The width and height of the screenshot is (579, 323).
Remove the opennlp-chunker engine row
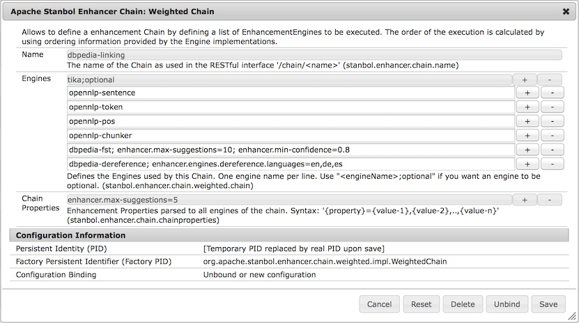click(x=552, y=136)
